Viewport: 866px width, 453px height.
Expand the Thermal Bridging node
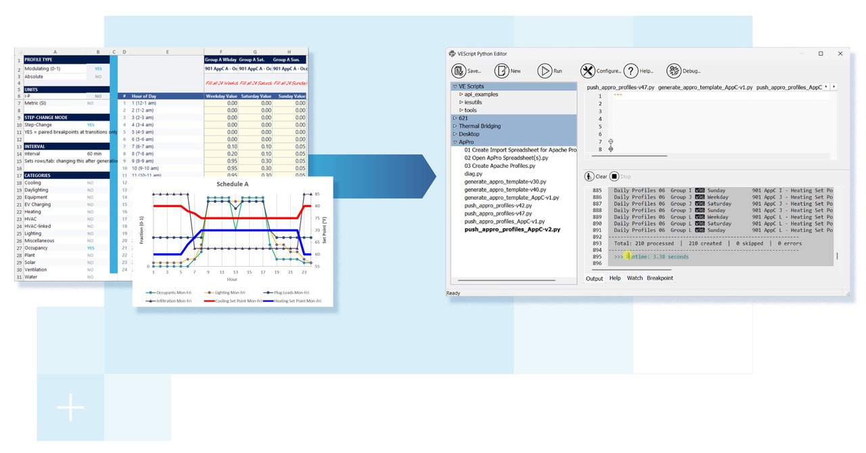click(x=455, y=127)
